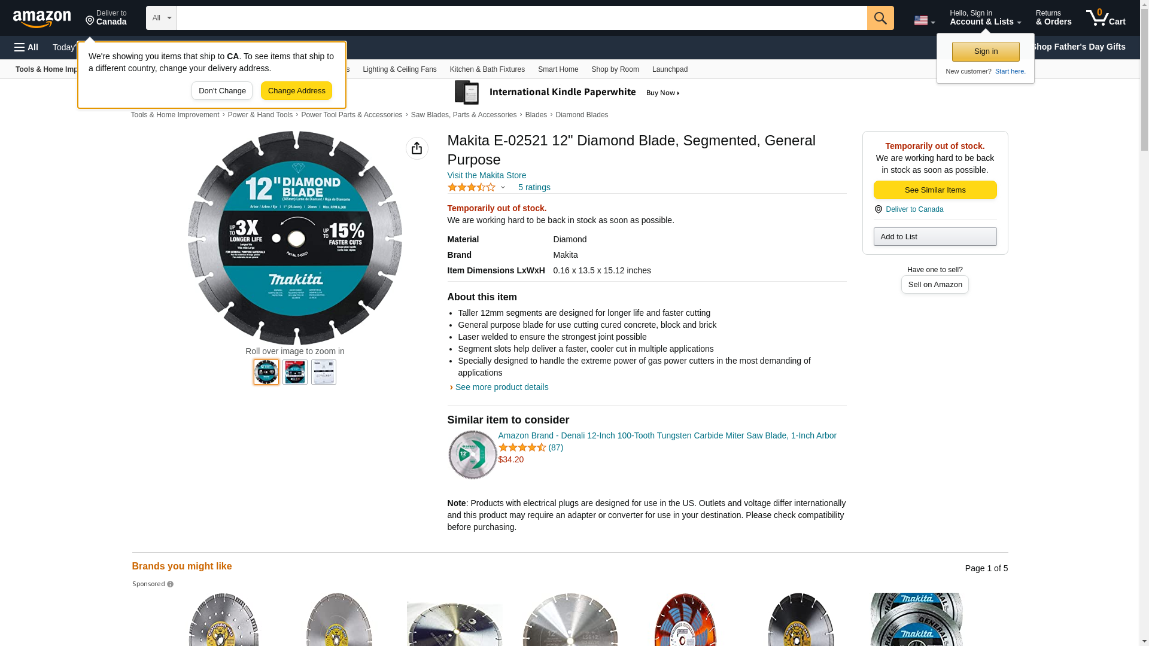The image size is (1149, 646).
Task: Expand the star rating breakdown arrow
Action: click(x=503, y=188)
